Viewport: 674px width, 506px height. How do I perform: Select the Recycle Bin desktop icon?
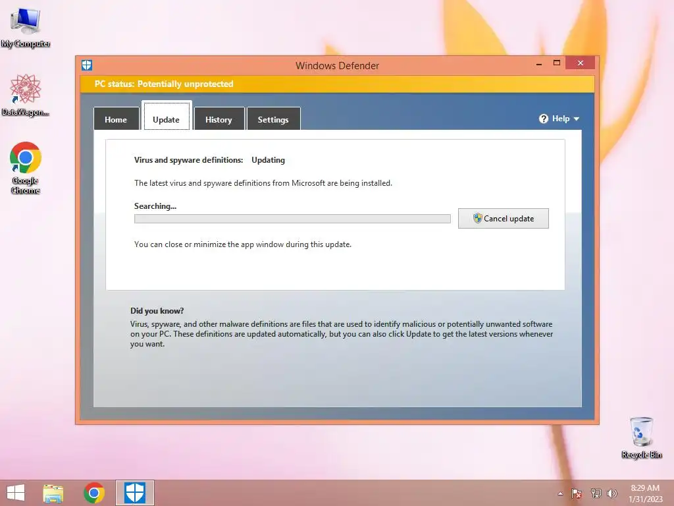coord(641,437)
